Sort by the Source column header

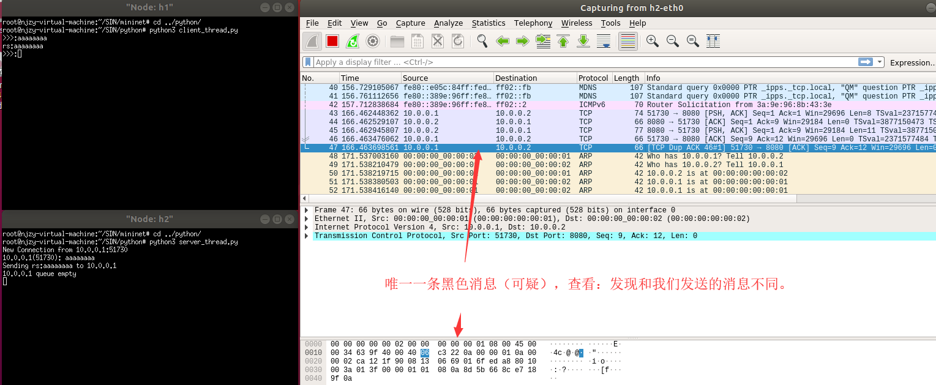click(x=447, y=78)
